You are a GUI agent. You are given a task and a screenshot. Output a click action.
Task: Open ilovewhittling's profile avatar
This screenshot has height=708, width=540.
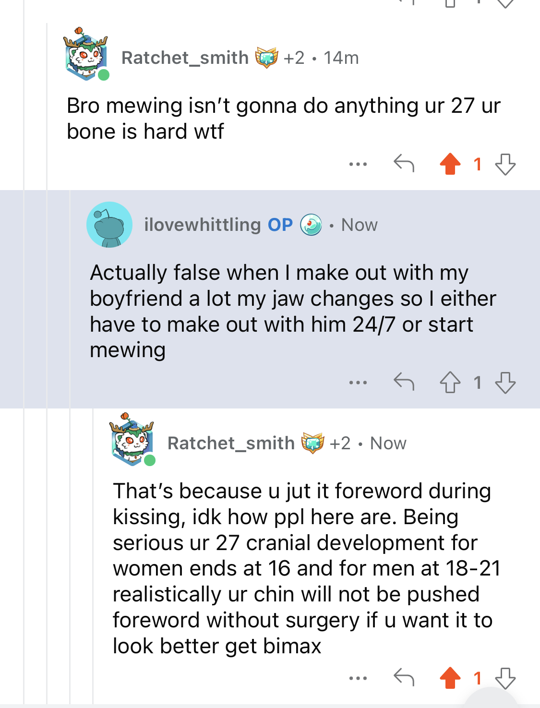click(109, 225)
